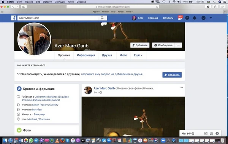Open Zoom from the Dock

(x=163, y=140)
